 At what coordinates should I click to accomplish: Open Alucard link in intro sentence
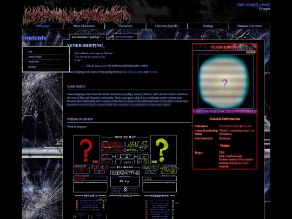coord(153,72)
